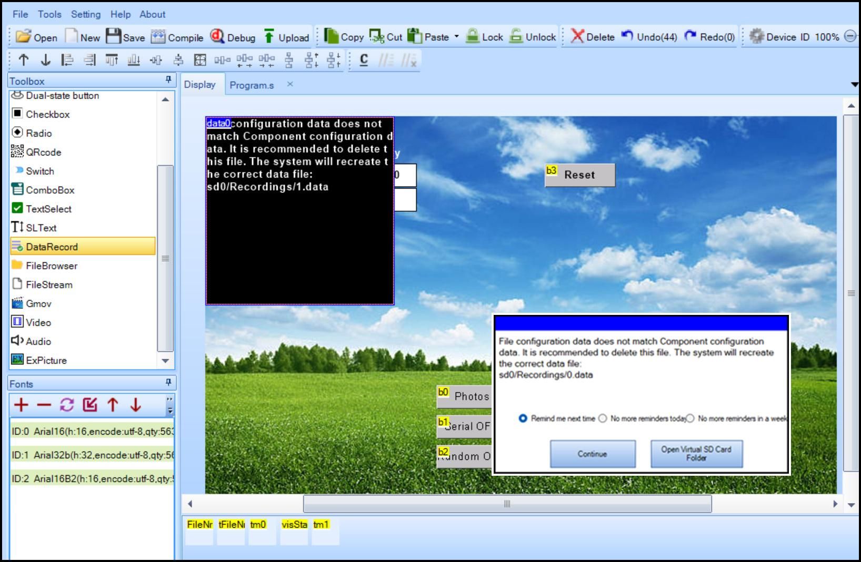Expand the Paste dropdown arrow
861x562 pixels.
(456, 36)
